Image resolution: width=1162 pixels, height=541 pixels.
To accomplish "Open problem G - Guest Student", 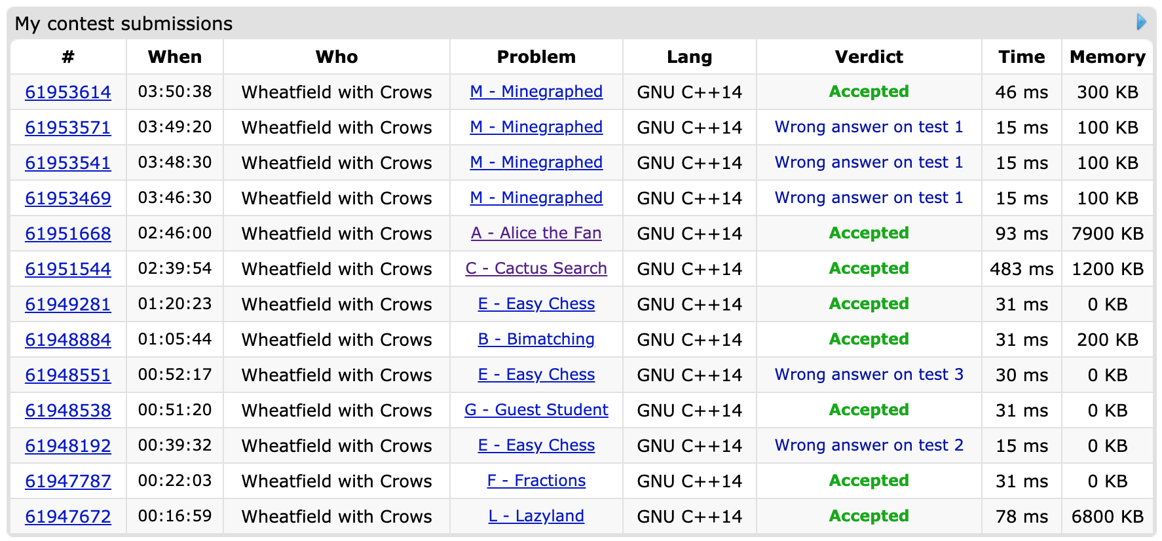I will (536, 410).
